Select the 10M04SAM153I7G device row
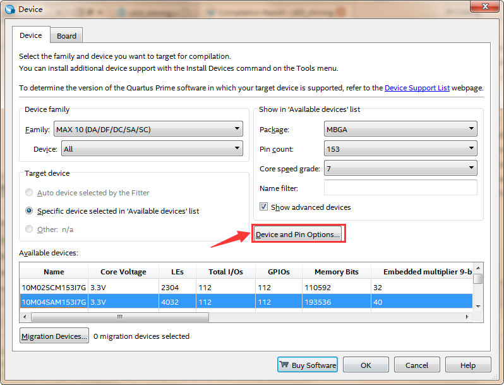Image resolution: width=504 pixels, height=385 pixels. (246, 302)
